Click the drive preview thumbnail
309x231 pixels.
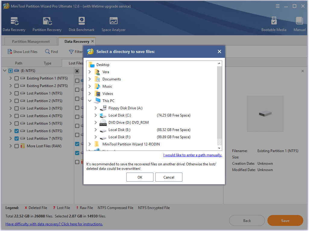[x=265, y=114]
